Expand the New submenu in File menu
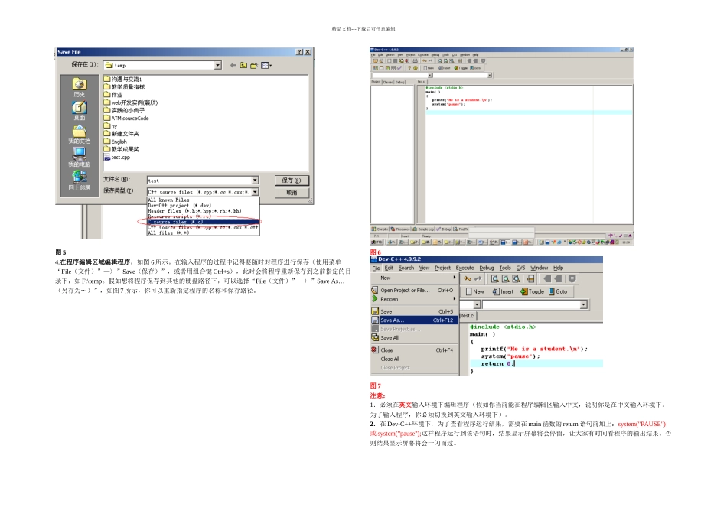This screenshot has width=727, height=514. point(415,278)
